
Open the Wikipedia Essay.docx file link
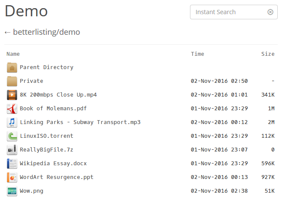coord(53,164)
